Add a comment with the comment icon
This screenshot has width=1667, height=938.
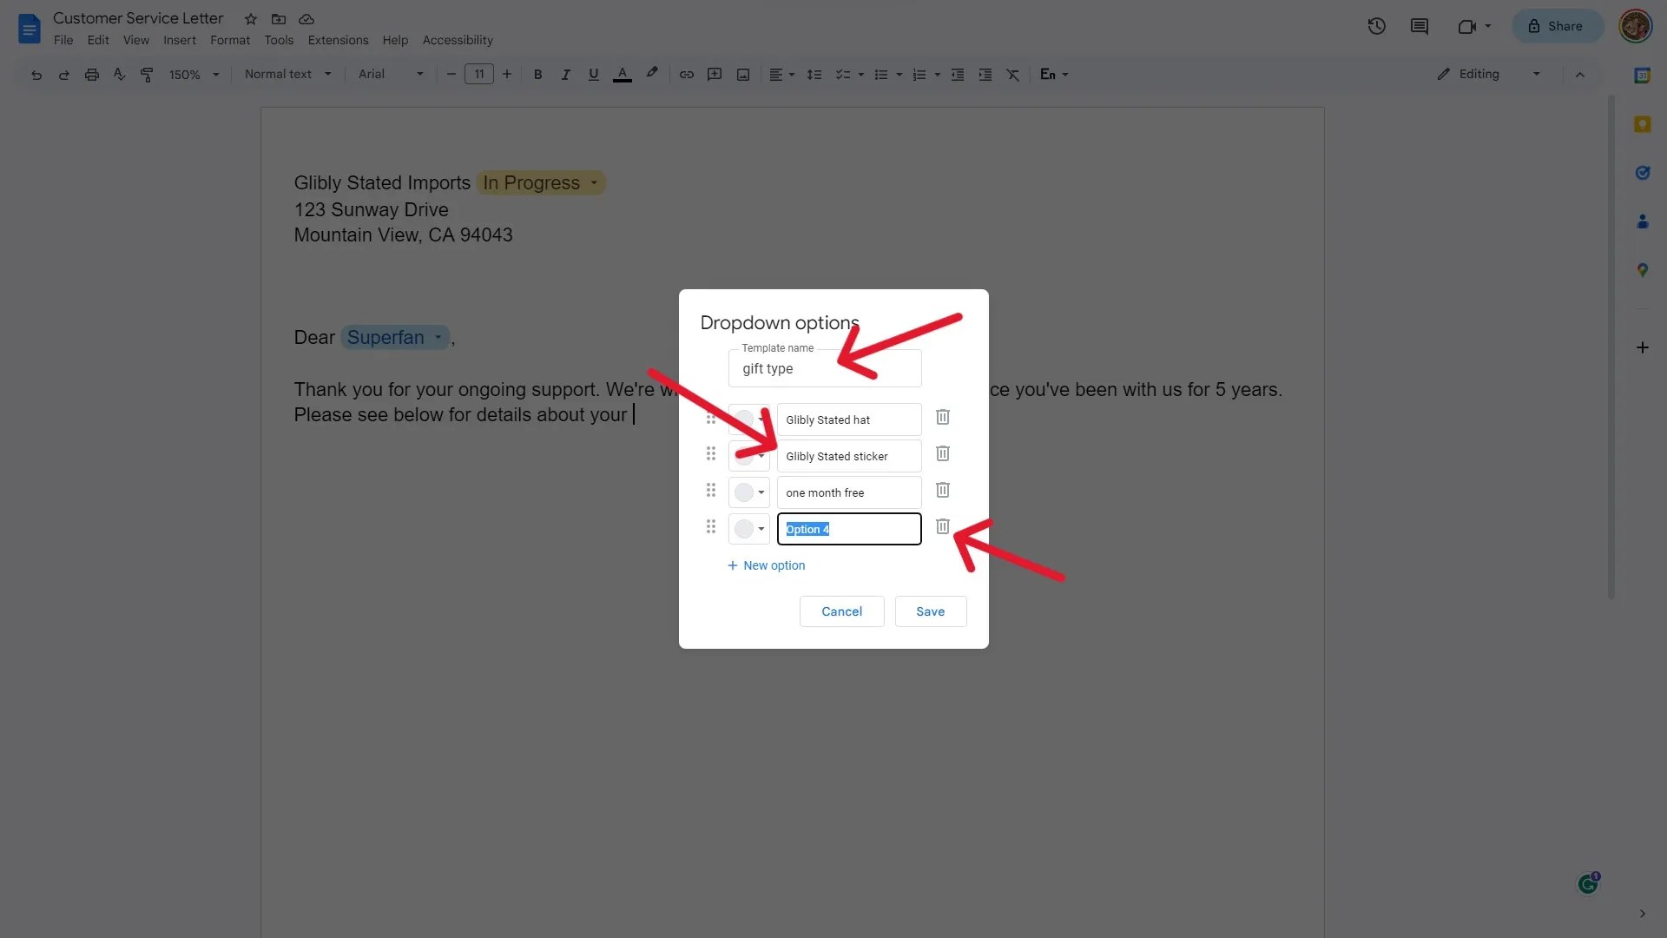coord(715,75)
